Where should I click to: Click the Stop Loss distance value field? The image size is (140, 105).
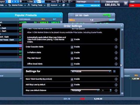point(106,90)
